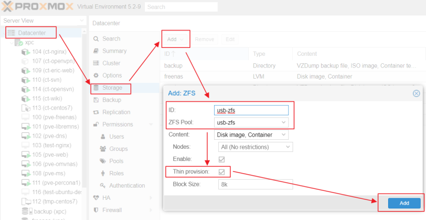Select the freenas storage row

293,77
